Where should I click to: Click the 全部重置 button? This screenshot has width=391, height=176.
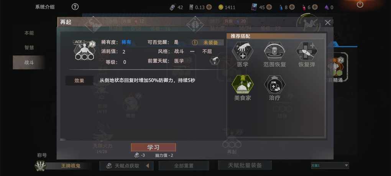184,166
